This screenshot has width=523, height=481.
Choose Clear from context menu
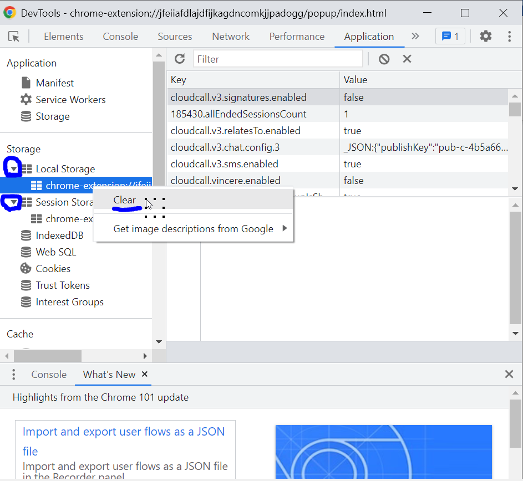(x=194, y=200)
